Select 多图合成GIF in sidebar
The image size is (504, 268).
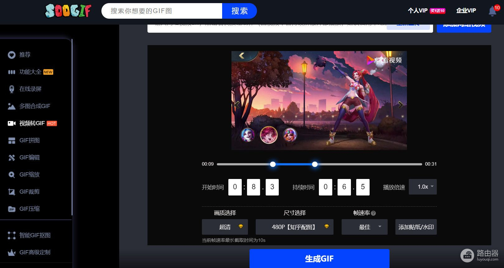click(x=35, y=106)
